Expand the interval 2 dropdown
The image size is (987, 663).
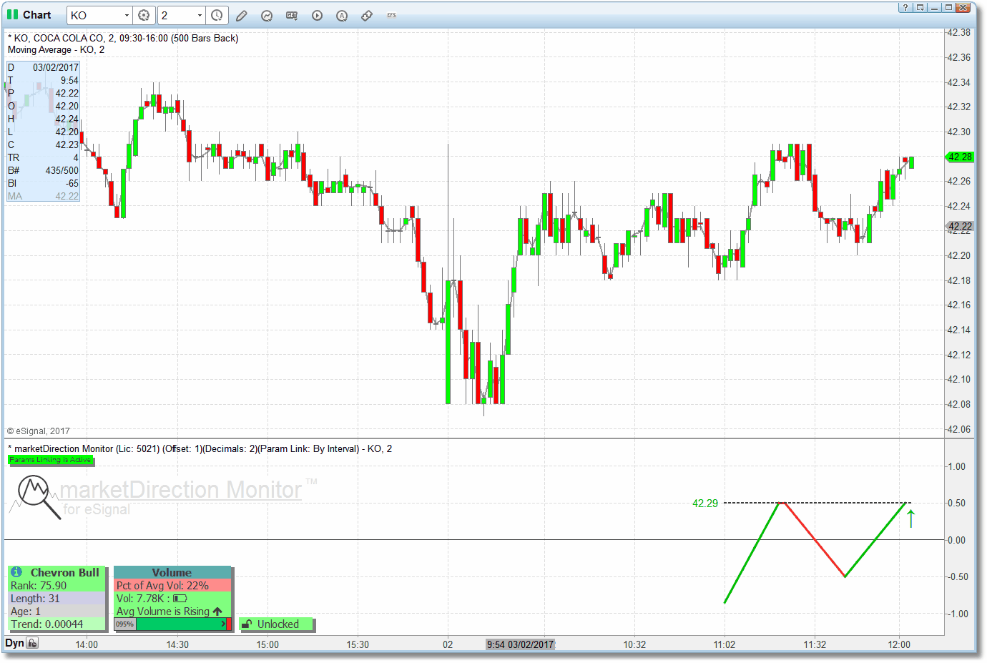click(x=200, y=15)
